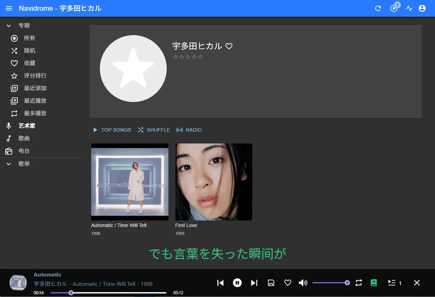
Task: Open 收藏 favourites albums
Action: 41,63
